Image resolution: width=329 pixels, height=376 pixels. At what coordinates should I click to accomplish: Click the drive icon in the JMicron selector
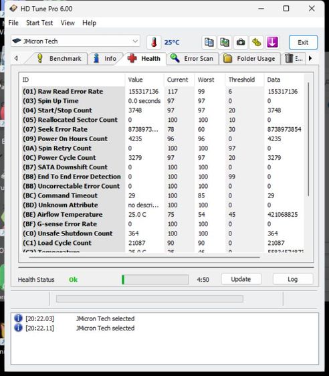[17, 41]
